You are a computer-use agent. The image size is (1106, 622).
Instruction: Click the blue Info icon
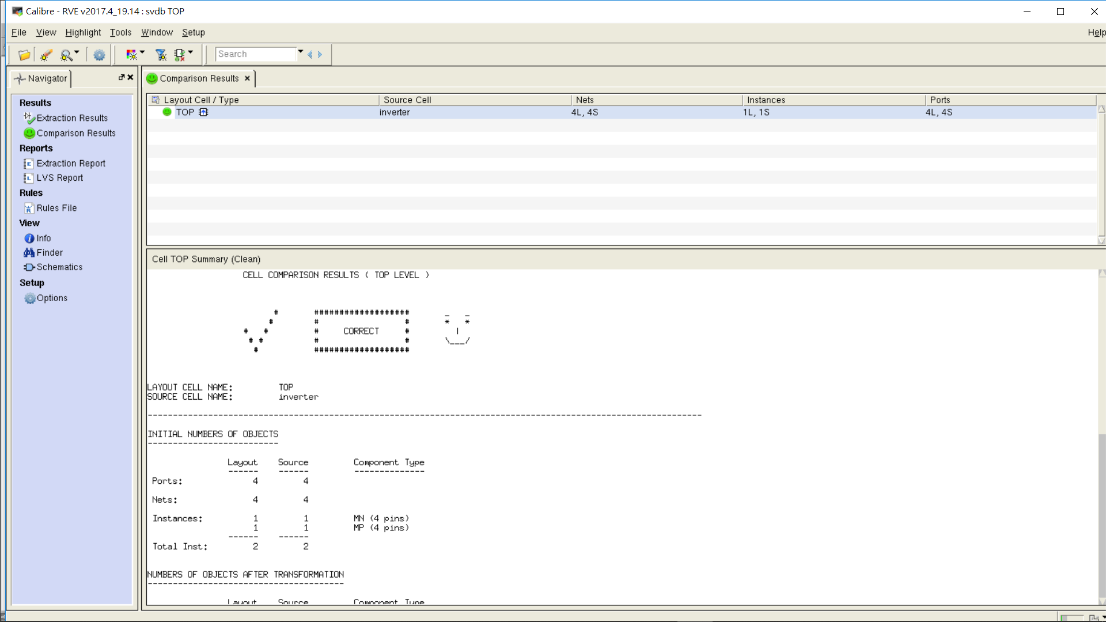29,238
